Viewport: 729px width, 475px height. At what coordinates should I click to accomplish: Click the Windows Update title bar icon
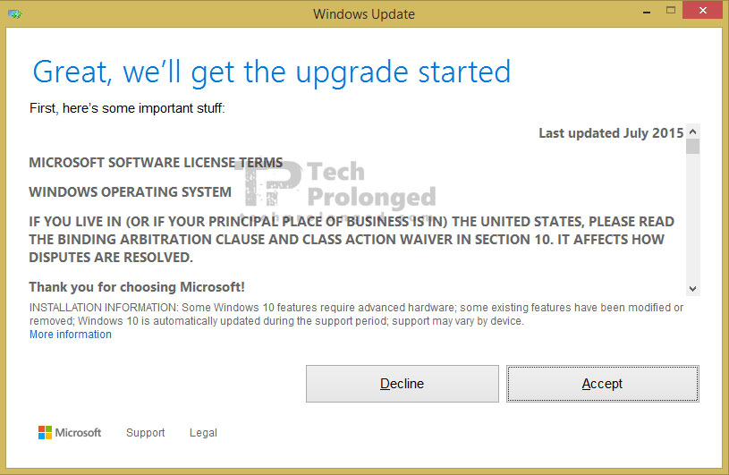point(15,14)
